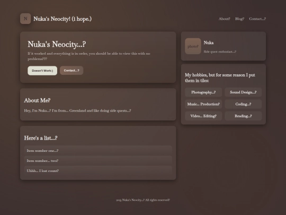The width and height of the screenshot is (286, 215).
Task: Open the Blog? navigation link
Action: 240,19
